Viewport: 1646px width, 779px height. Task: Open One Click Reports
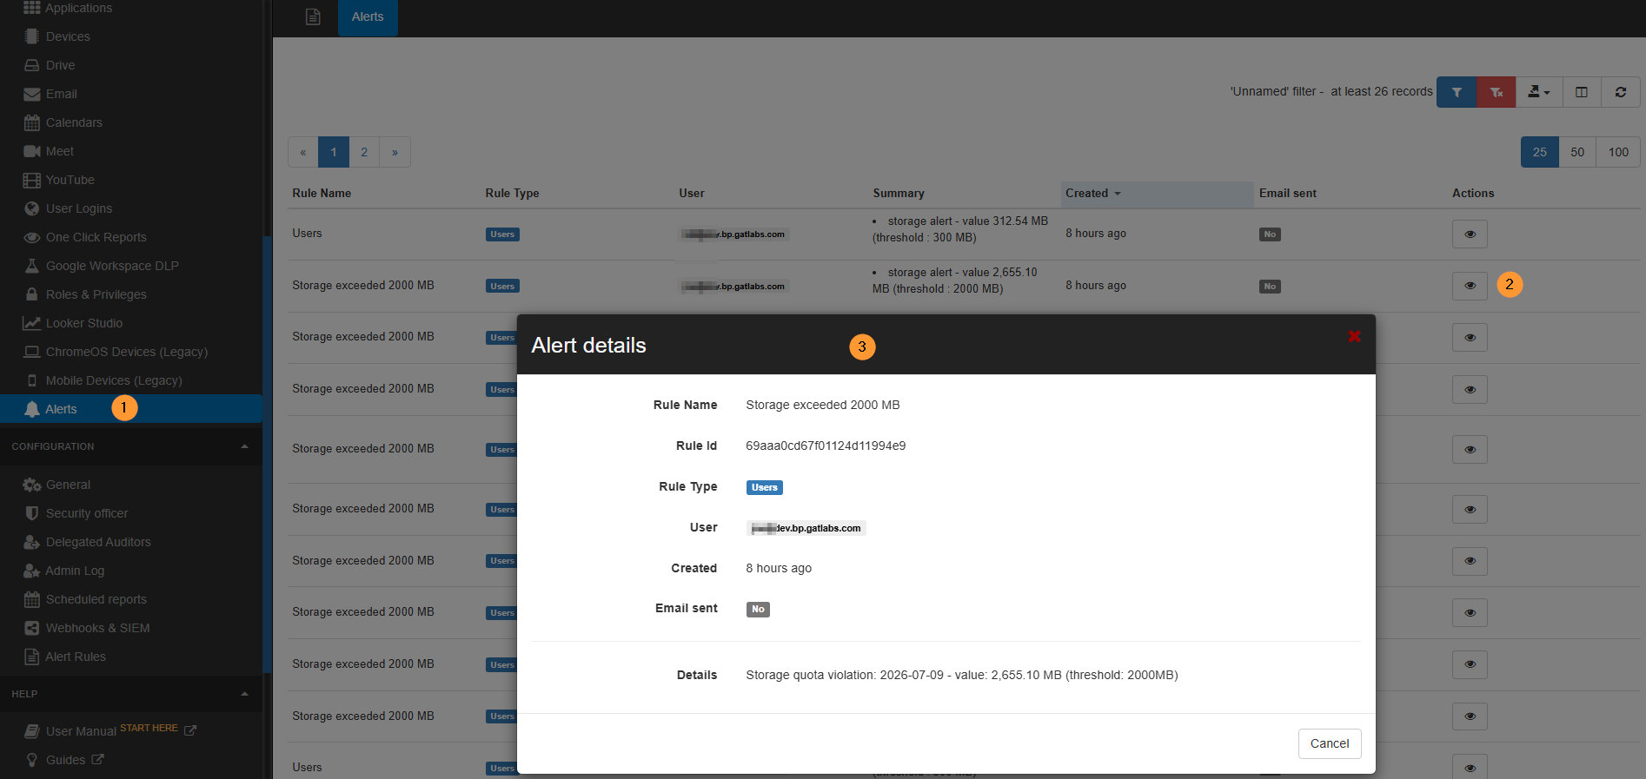point(96,237)
